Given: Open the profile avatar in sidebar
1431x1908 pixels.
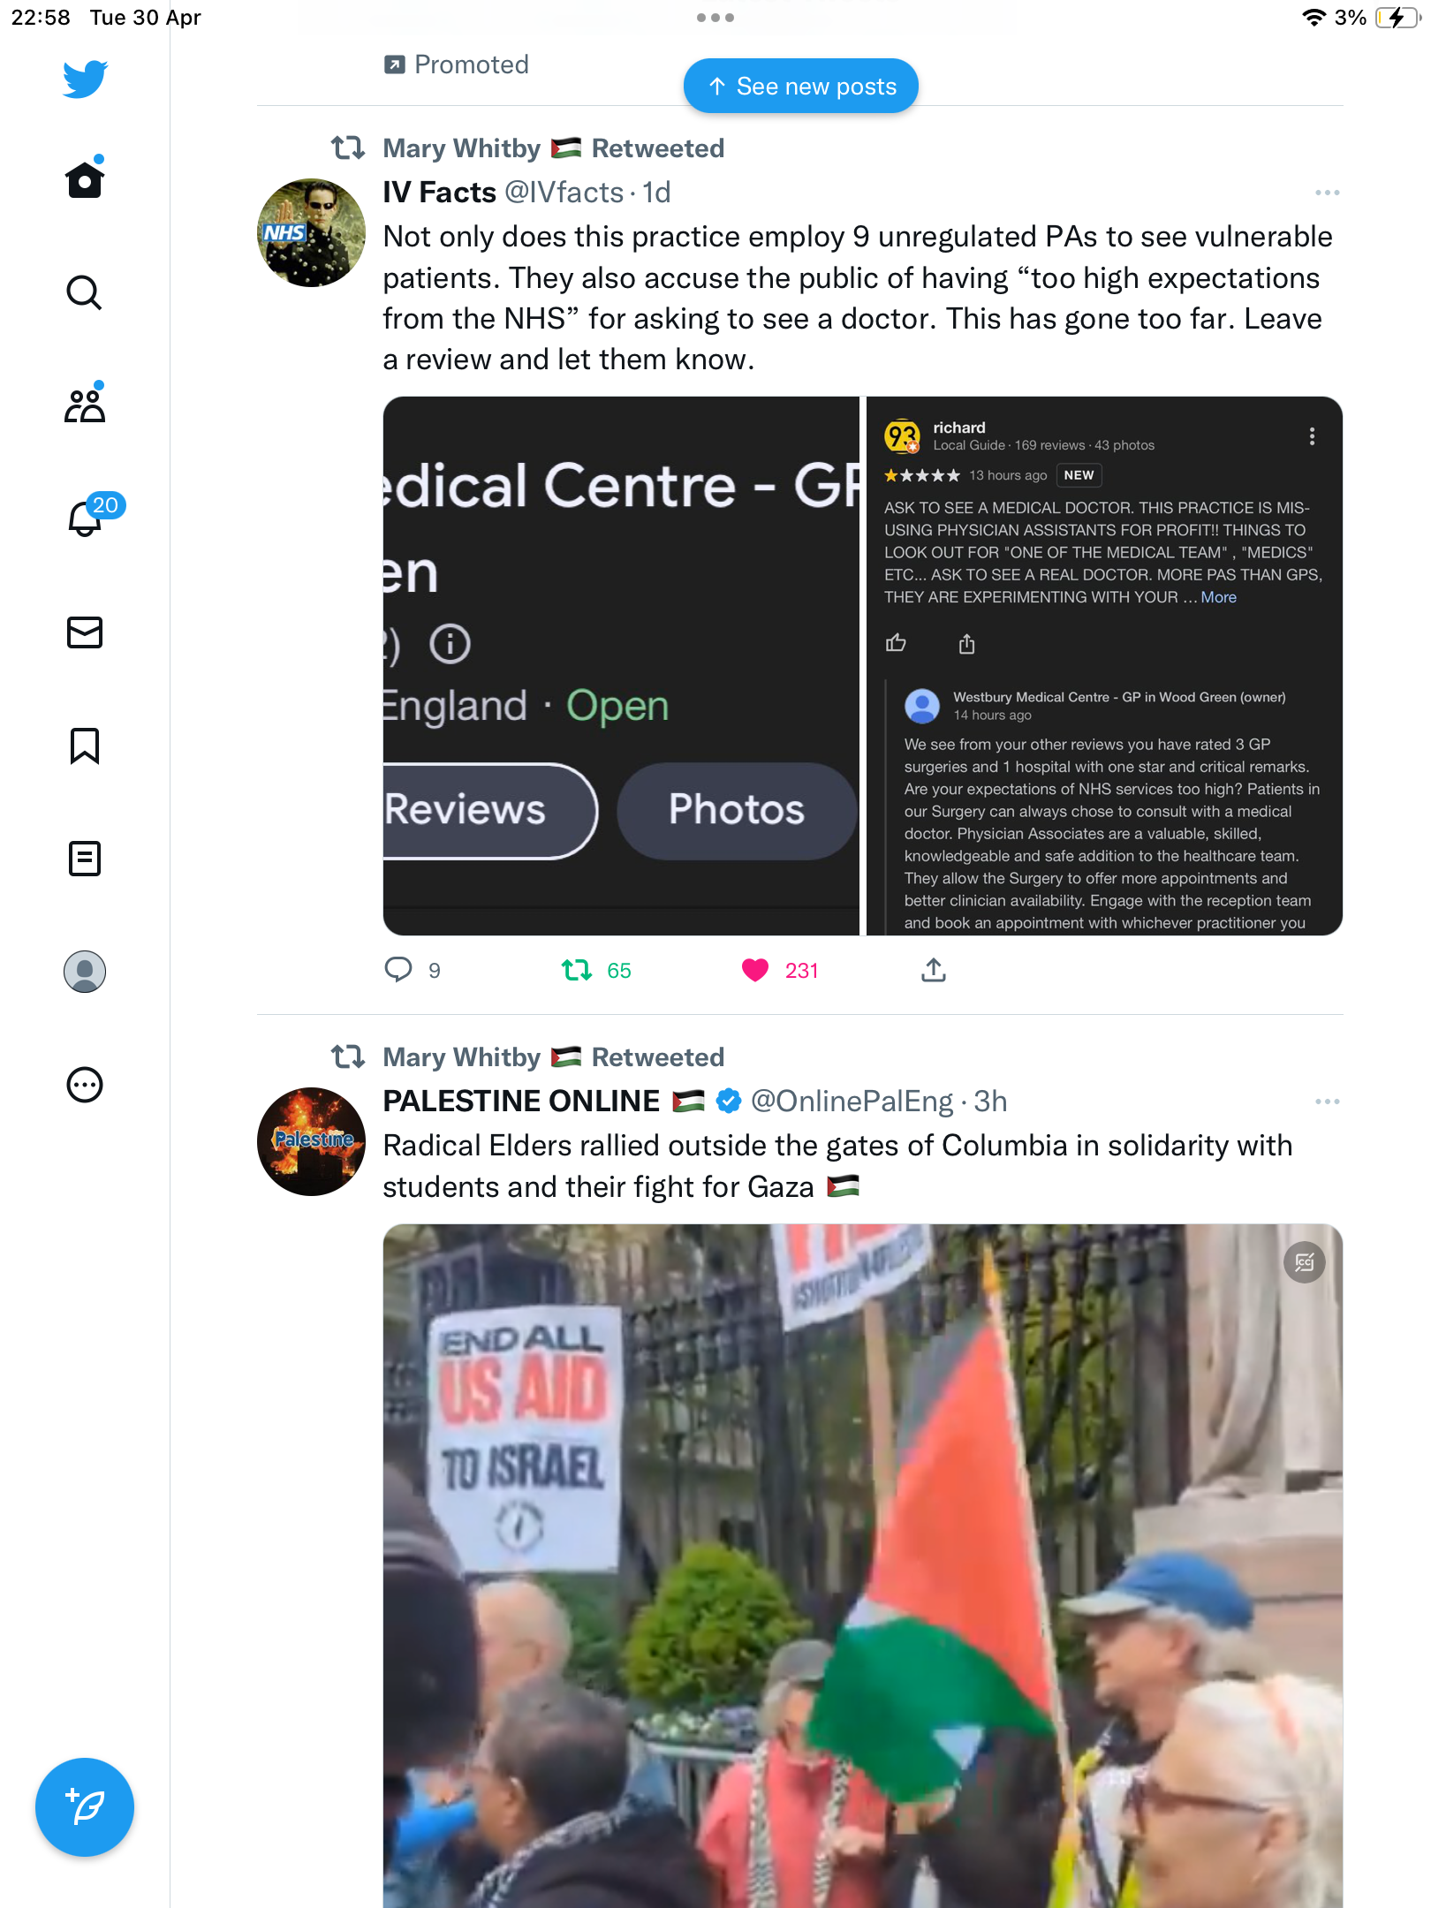Looking at the screenshot, I should pos(85,972).
